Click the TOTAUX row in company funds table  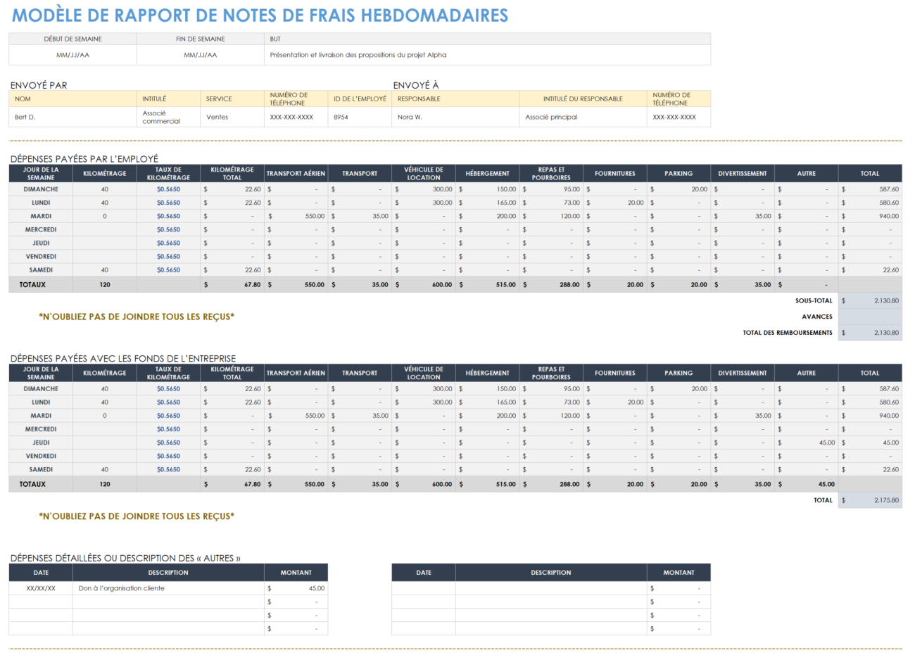coord(40,484)
